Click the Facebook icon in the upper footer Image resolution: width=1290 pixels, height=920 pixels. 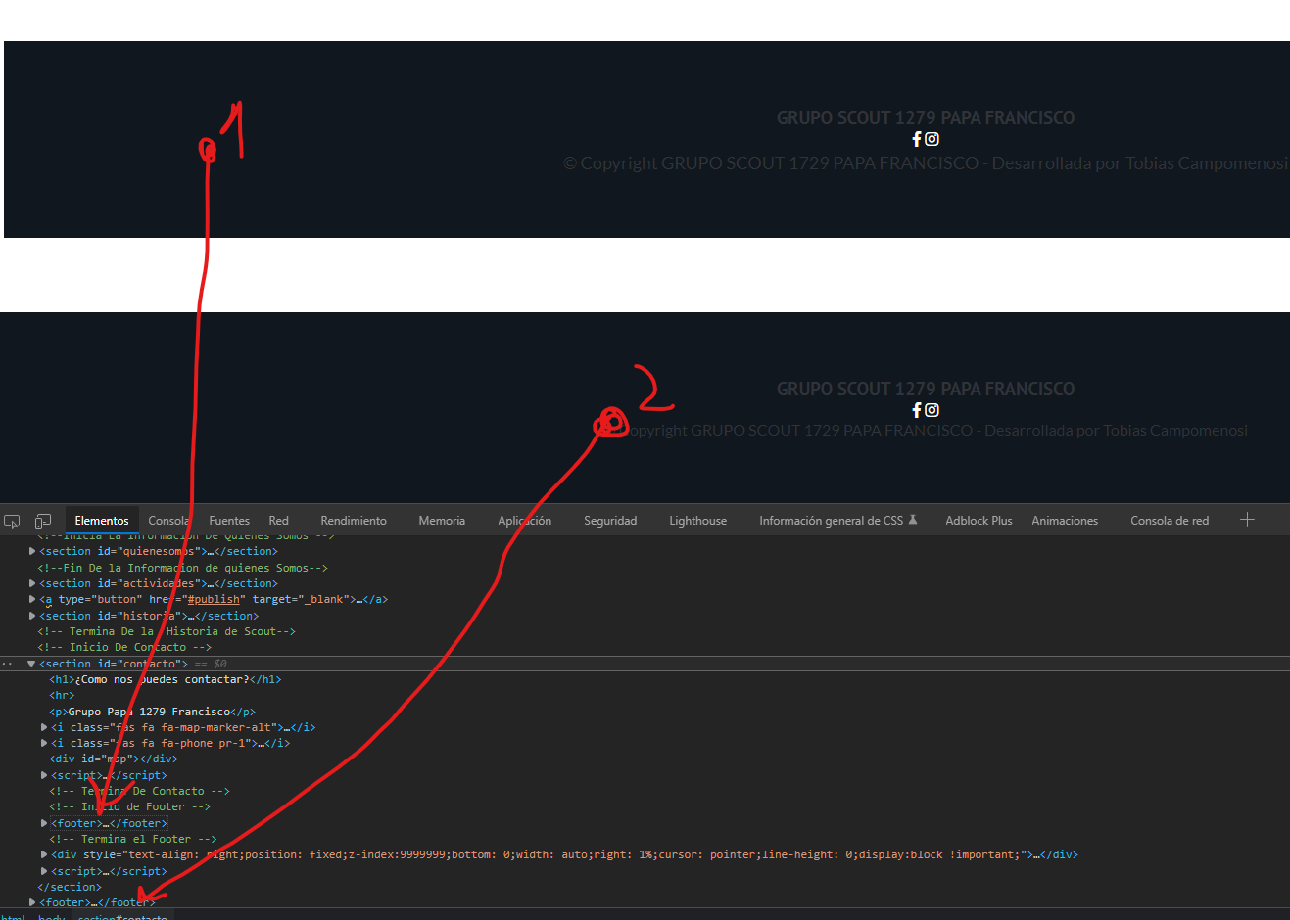coord(917,139)
